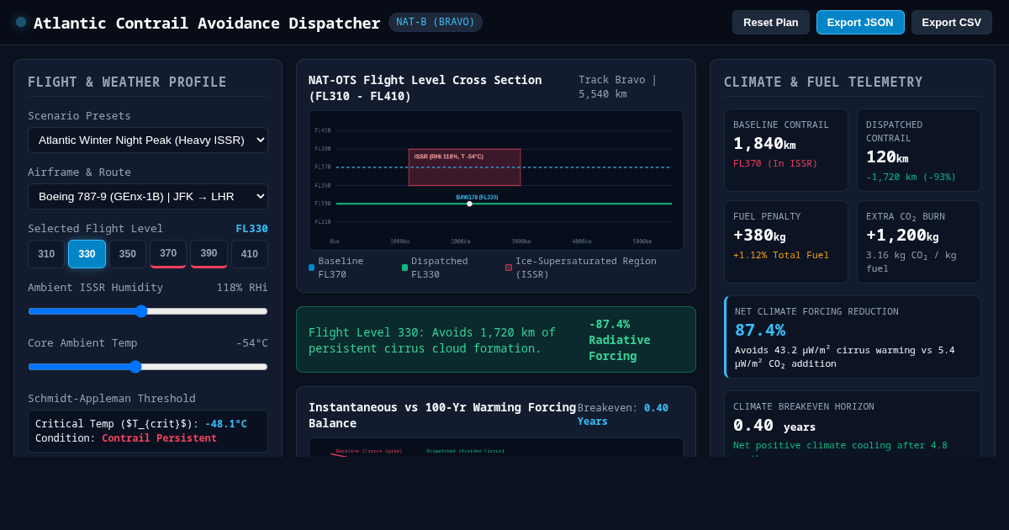Click the 118% RHi humidity readout
Screen dimensions: 1009x530
point(242,288)
